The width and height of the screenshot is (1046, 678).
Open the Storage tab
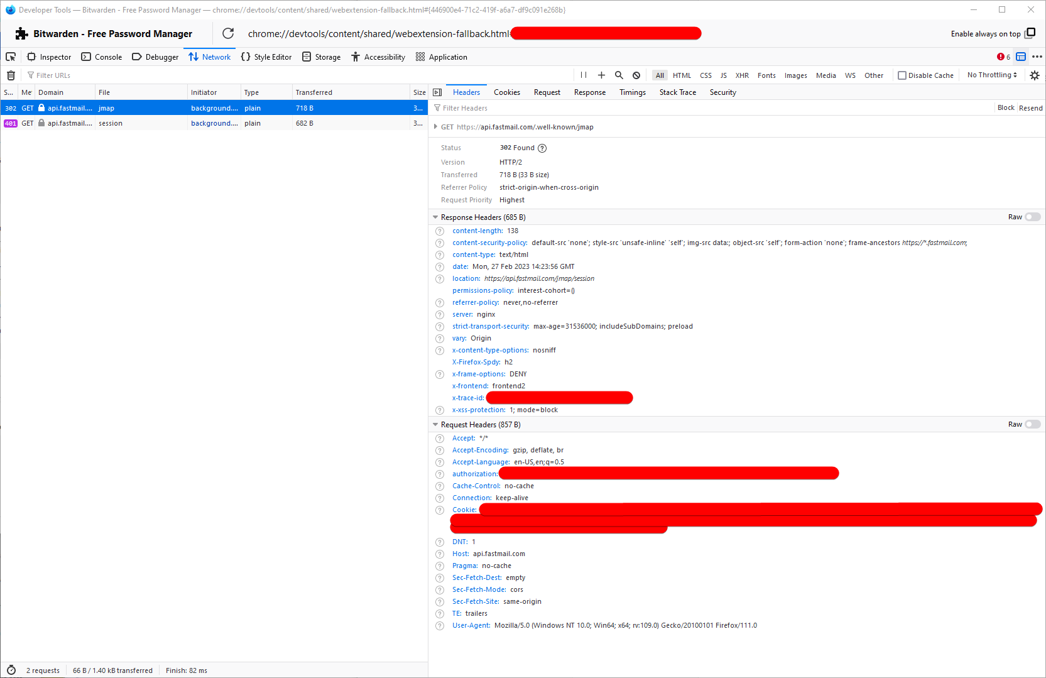click(321, 57)
